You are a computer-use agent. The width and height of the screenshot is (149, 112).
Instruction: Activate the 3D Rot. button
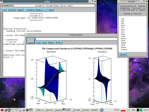[59, 43]
